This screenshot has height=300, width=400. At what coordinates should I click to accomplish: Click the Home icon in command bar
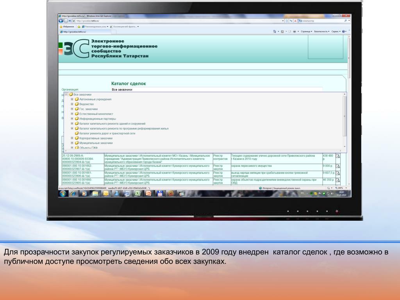coord(275,32)
